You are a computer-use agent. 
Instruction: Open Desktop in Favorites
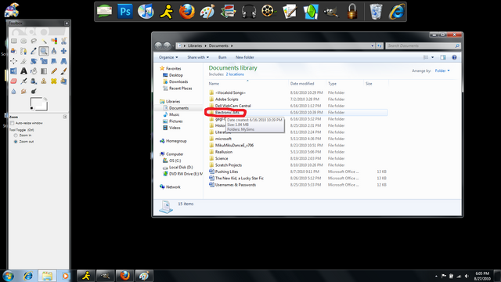pos(173,75)
